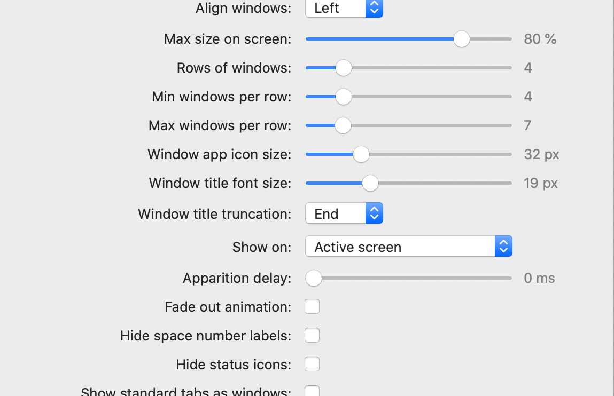614x396 pixels.
Task: Tick the Hide space number labels checkbox
Action: [x=312, y=336]
